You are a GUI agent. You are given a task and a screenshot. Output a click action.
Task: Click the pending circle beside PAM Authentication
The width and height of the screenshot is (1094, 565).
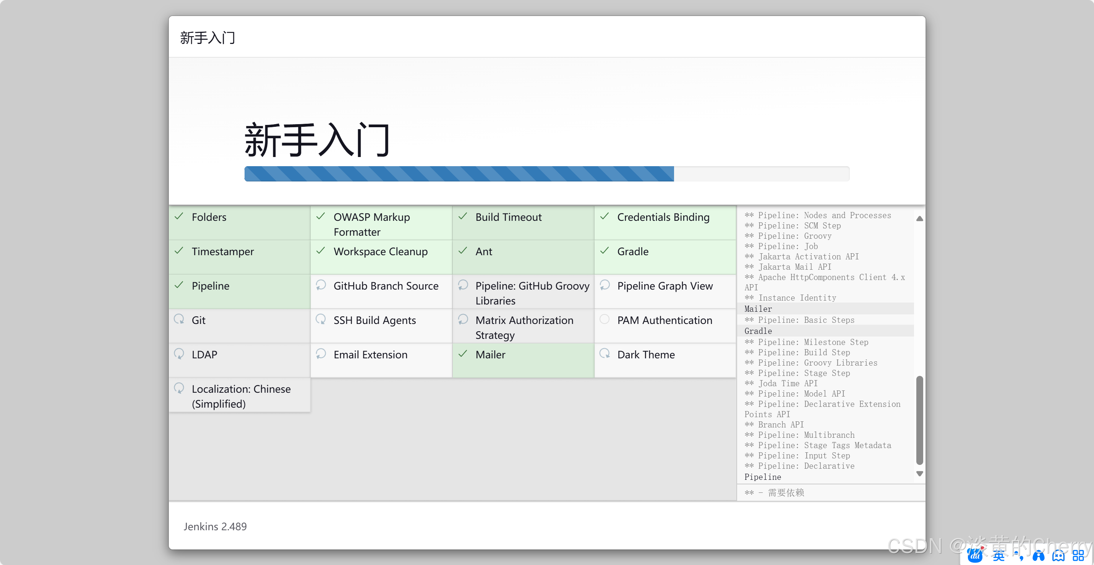coord(605,319)
